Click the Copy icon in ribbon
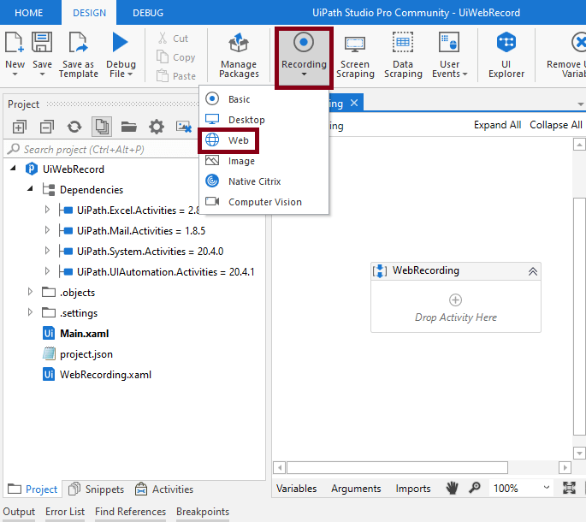This screenshot has height=522, width=586. 163,56
